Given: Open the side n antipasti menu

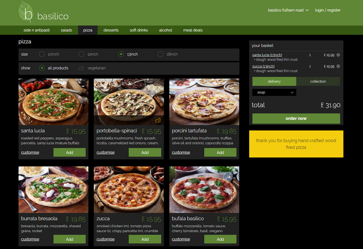Looking at the screenshot, I should (36, 30).
